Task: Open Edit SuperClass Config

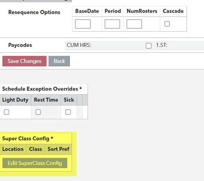Action: [x=35, y=163]
